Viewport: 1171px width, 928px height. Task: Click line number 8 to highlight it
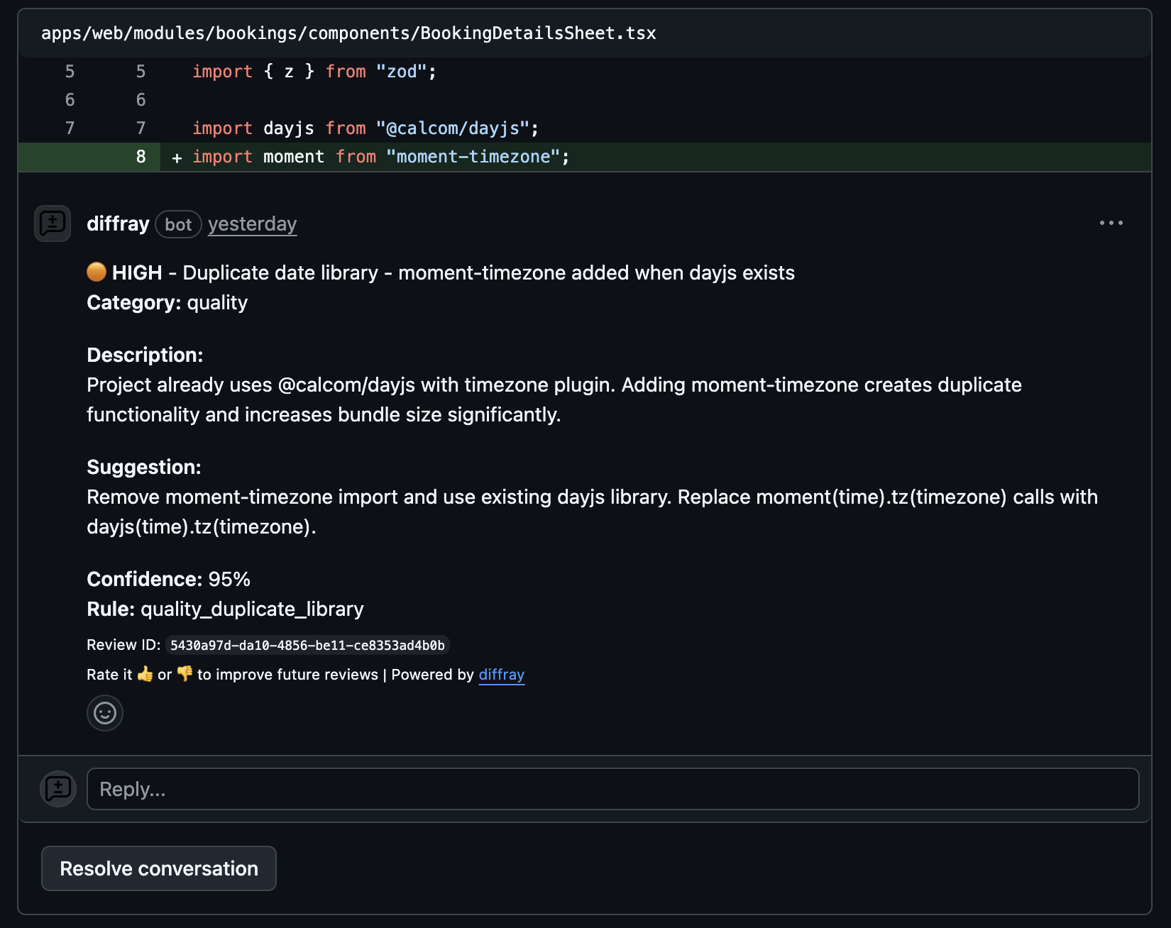[140, 157]
